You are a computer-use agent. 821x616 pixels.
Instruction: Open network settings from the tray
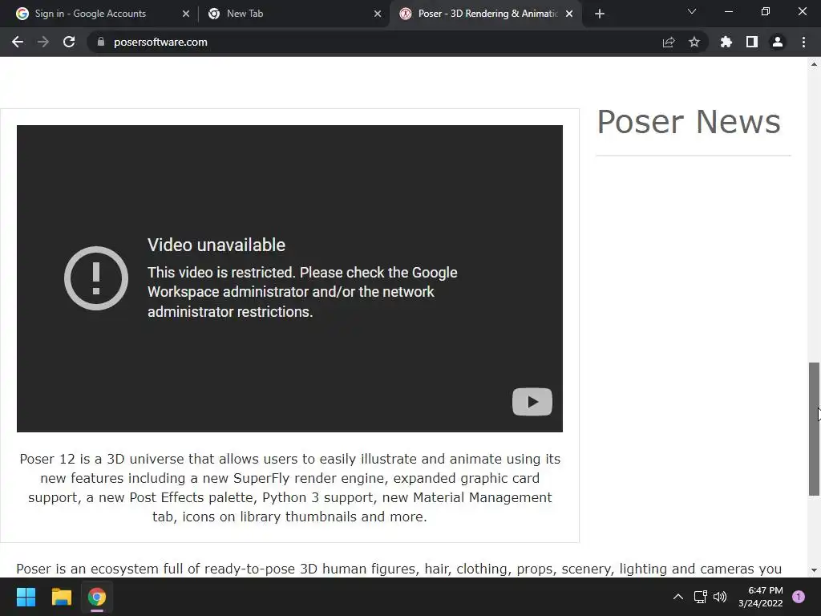pos(700,597)
